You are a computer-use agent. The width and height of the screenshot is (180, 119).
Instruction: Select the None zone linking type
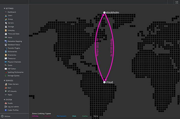click(96, 116)
